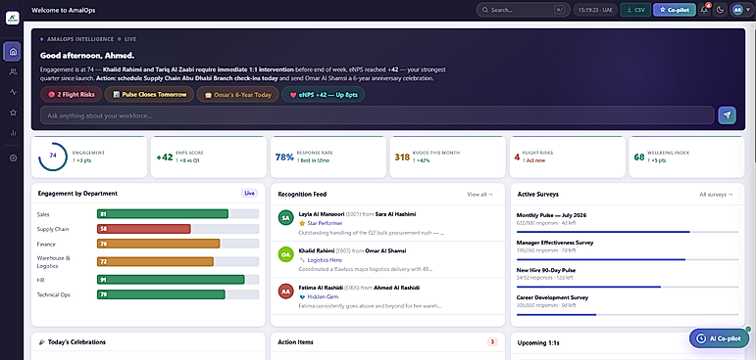The width and height of the screenshot is (756, 360).
Task: Send the workforce question with arrow button
Action: pos(727,115)
